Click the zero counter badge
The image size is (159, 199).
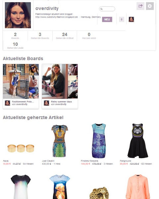click(122, 20)
